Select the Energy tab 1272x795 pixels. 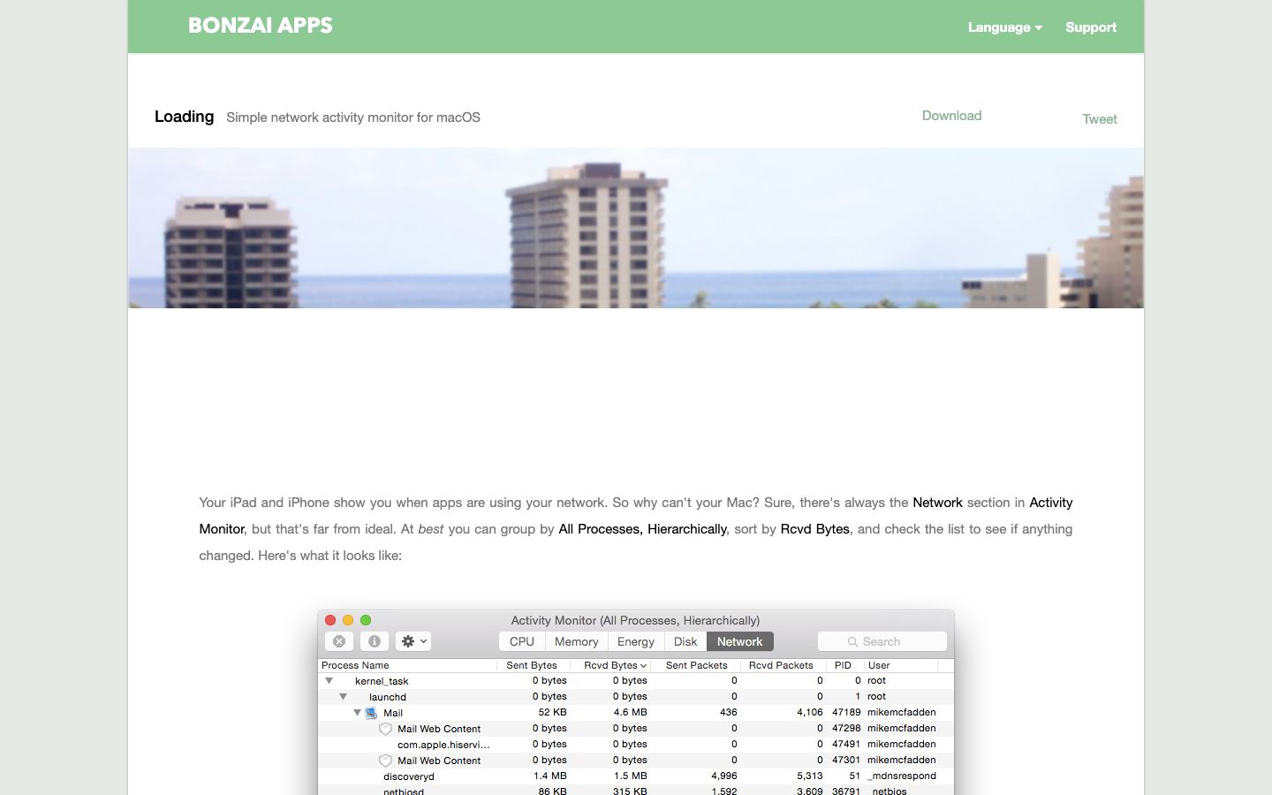636,641
